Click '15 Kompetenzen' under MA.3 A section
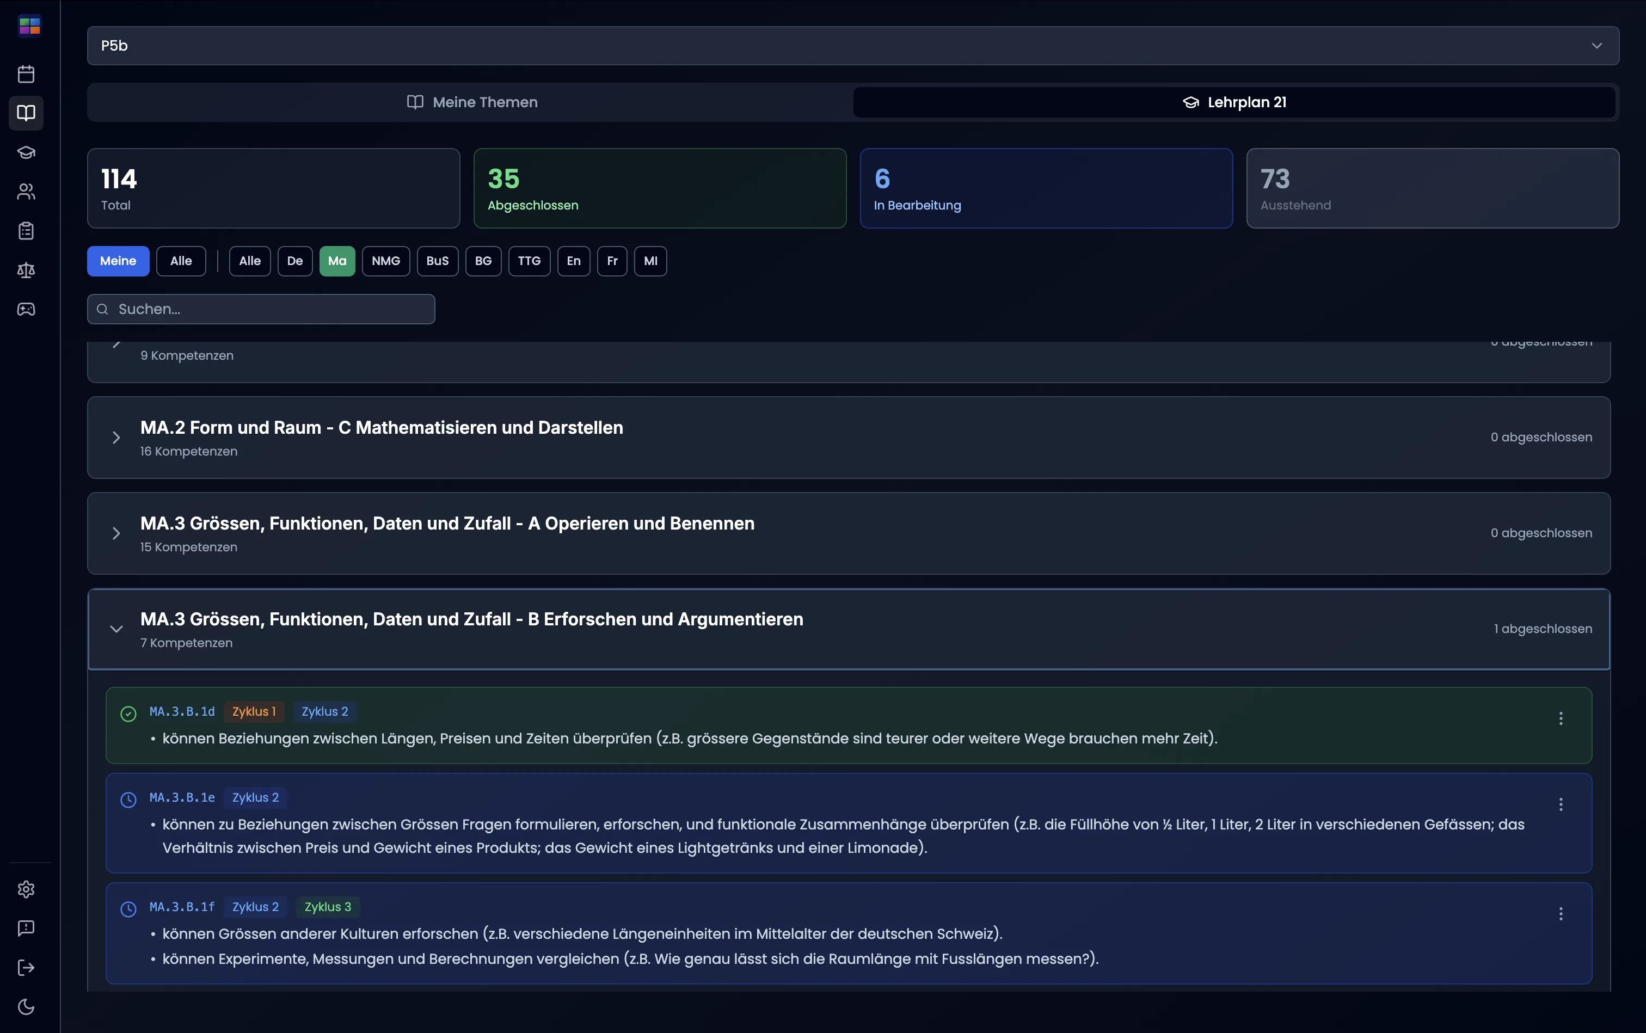Image resolution: width=1646 pixels, height=1033 pixels. tap(189, 547)
